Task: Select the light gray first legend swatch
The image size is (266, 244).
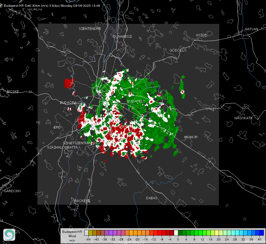Action: [86, 233]
